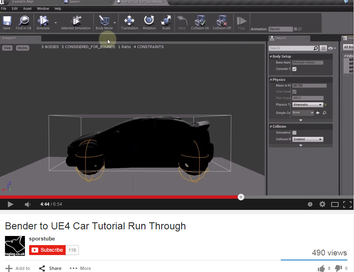This screenshot has height=272, width=354.
Task: Open the Collision Response Enabled dropdown
Action: [307, 139]
